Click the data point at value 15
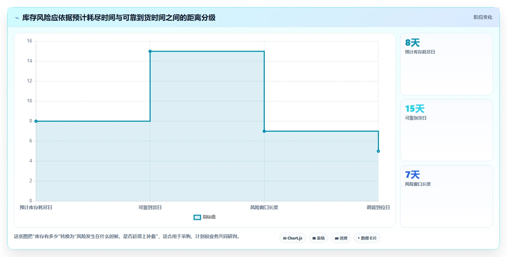 pos(150,51)
